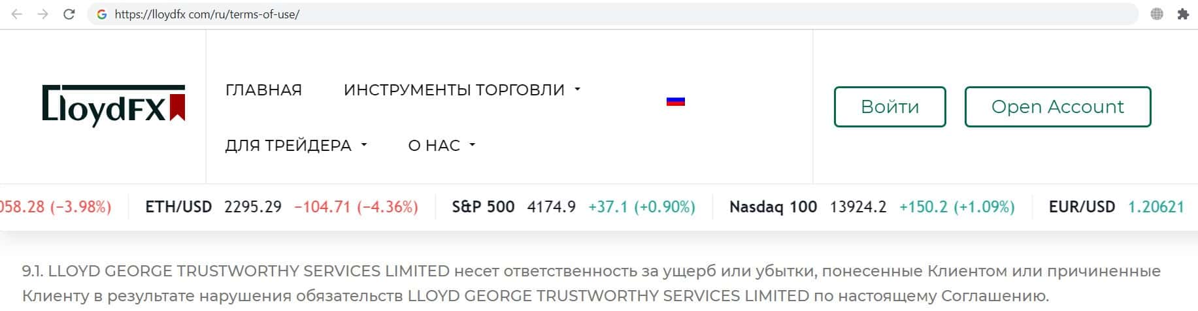Image resolution: width=1198 pixels, height=311 pixels.
Task: Open the browser extensions puzzle icon
Action: click(x=1183, y=14)
